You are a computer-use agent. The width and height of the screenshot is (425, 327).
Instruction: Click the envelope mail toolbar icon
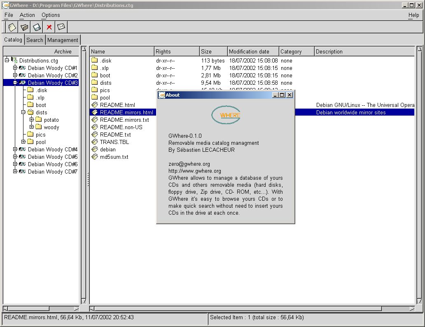click(x=61, y=27)
